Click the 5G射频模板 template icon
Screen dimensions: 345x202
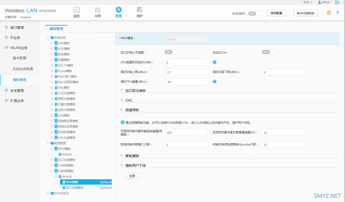point(56,171)
